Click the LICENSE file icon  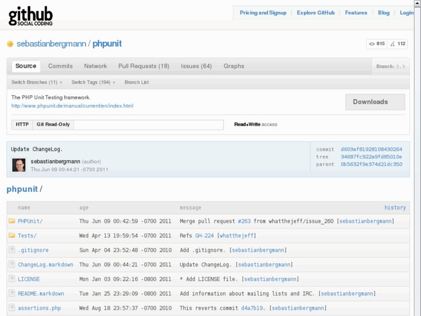coord(12,279)
